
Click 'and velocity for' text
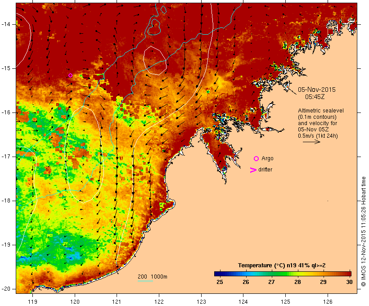[317, 123]
